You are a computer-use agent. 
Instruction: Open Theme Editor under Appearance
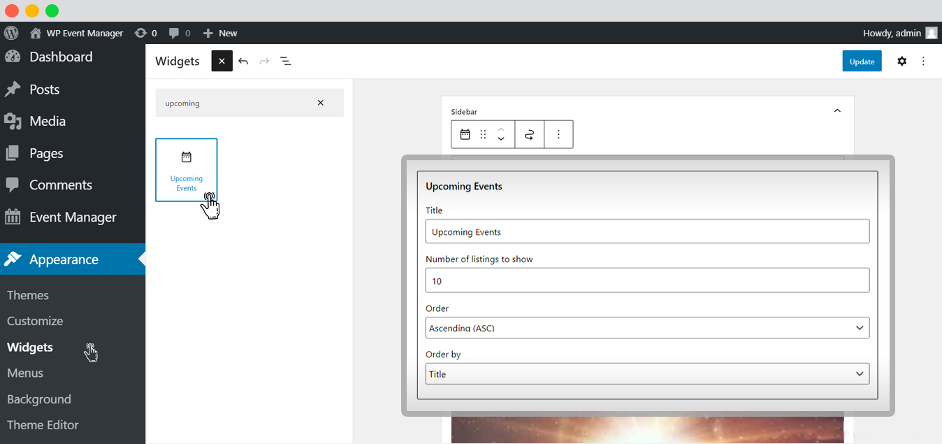pyautogui.click(x=43, y=424)
